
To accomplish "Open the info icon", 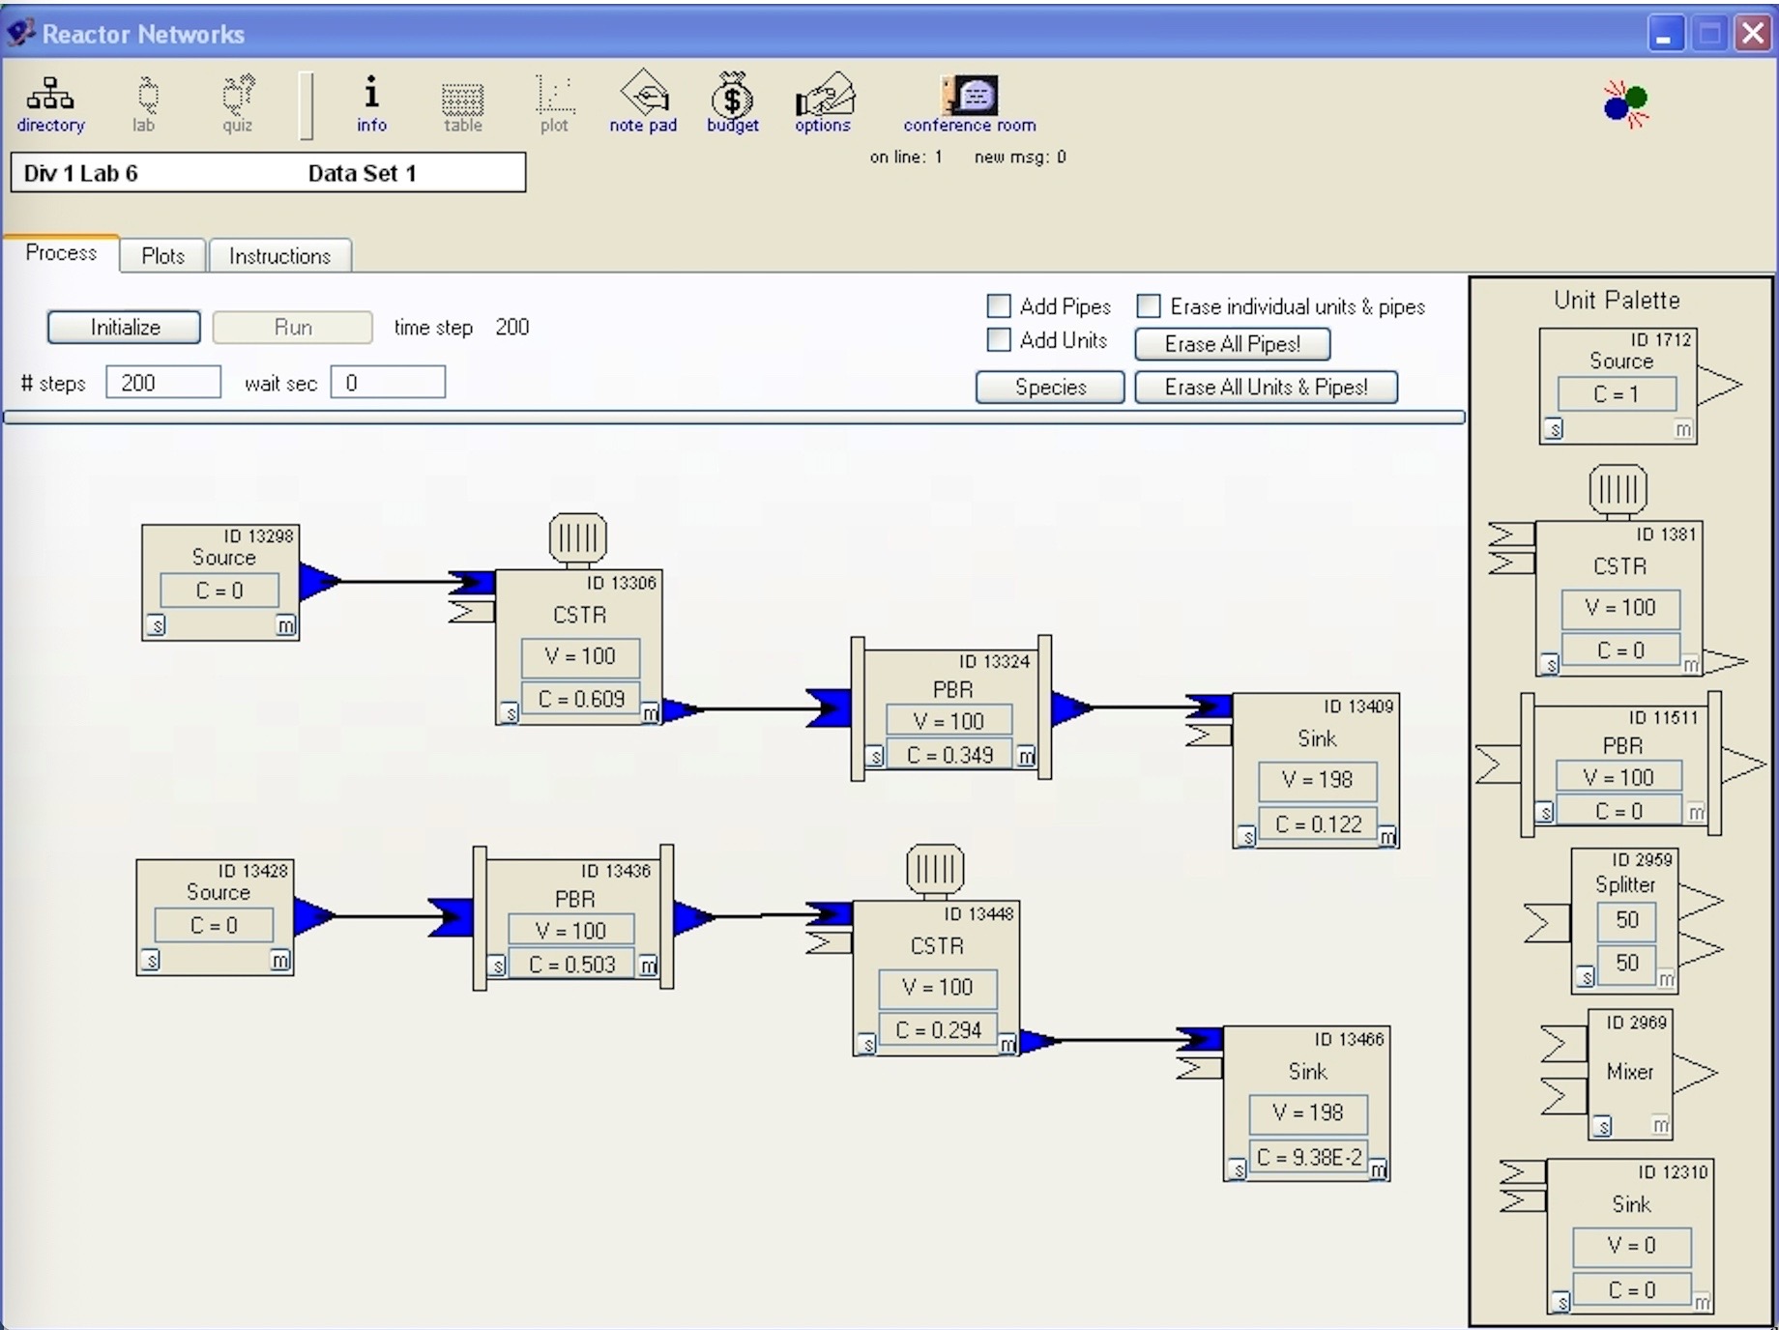I will 371,104.
